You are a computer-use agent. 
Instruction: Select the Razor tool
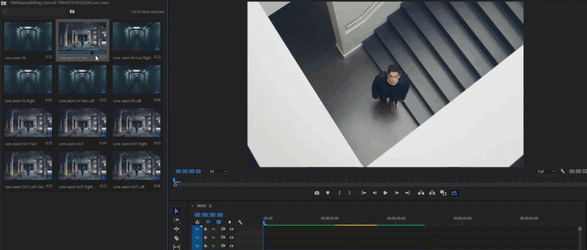(x=176, y=238)
